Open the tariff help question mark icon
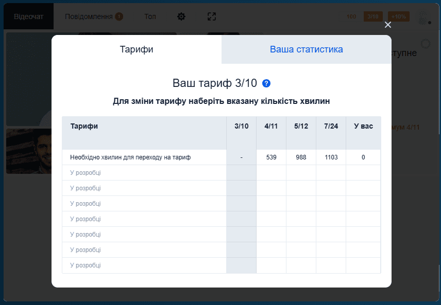The width and height of the screenshot is (441, 305). 266,82
